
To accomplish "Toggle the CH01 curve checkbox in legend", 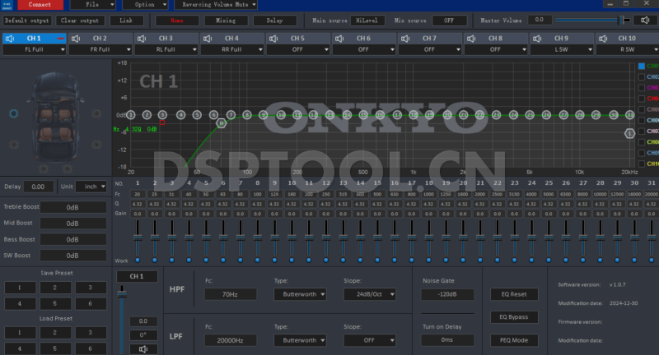I will tap(642, 66).
